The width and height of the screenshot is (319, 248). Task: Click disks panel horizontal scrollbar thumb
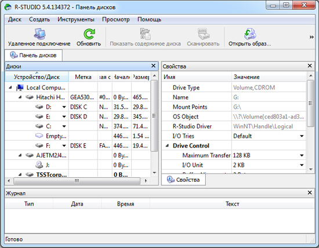point(77,181)
